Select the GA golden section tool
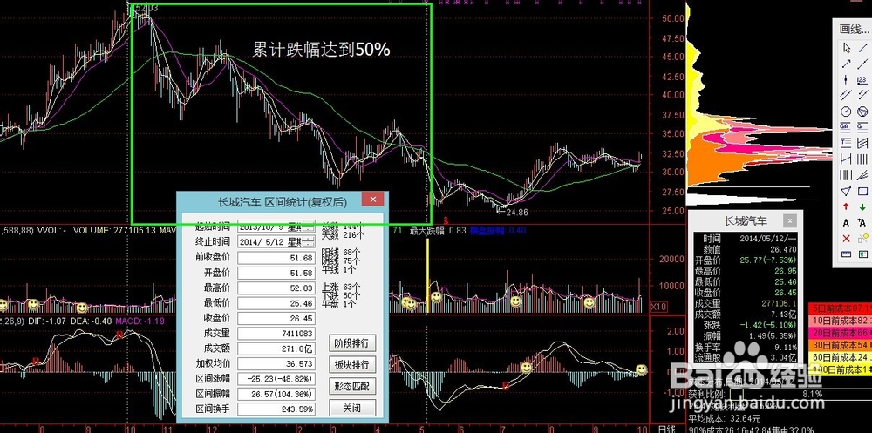The image size is (872, 433). click(846, 126)
